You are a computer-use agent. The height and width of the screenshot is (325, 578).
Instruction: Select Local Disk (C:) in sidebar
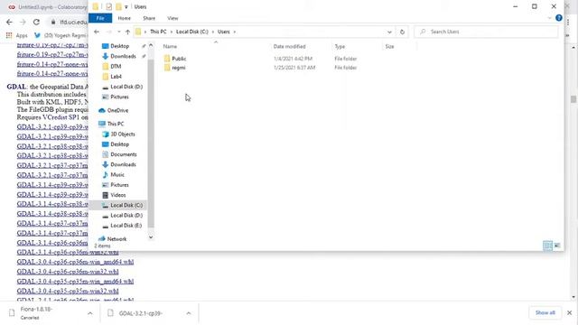point(126,205)
